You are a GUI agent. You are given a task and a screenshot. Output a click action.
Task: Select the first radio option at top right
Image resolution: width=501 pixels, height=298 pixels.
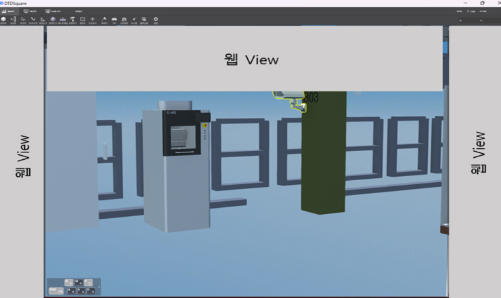tap(468, 12)
